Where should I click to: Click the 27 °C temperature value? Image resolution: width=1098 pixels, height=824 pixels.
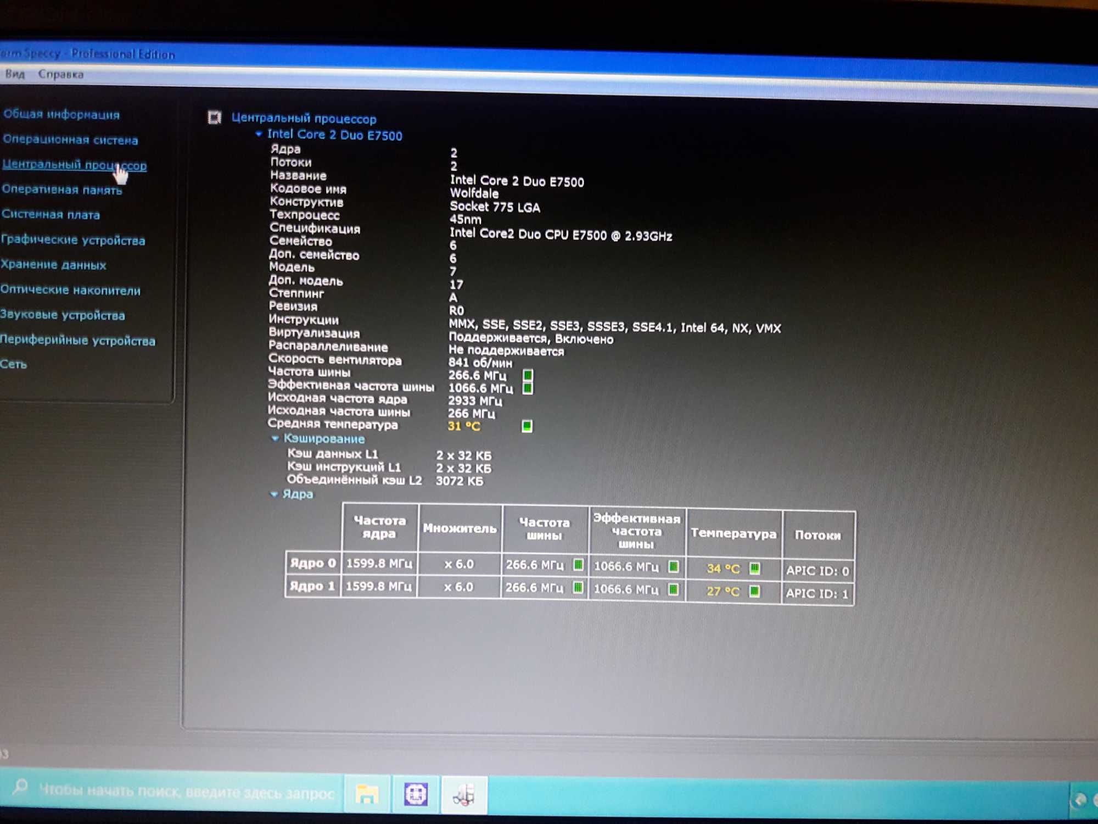(x=723, y=592)
